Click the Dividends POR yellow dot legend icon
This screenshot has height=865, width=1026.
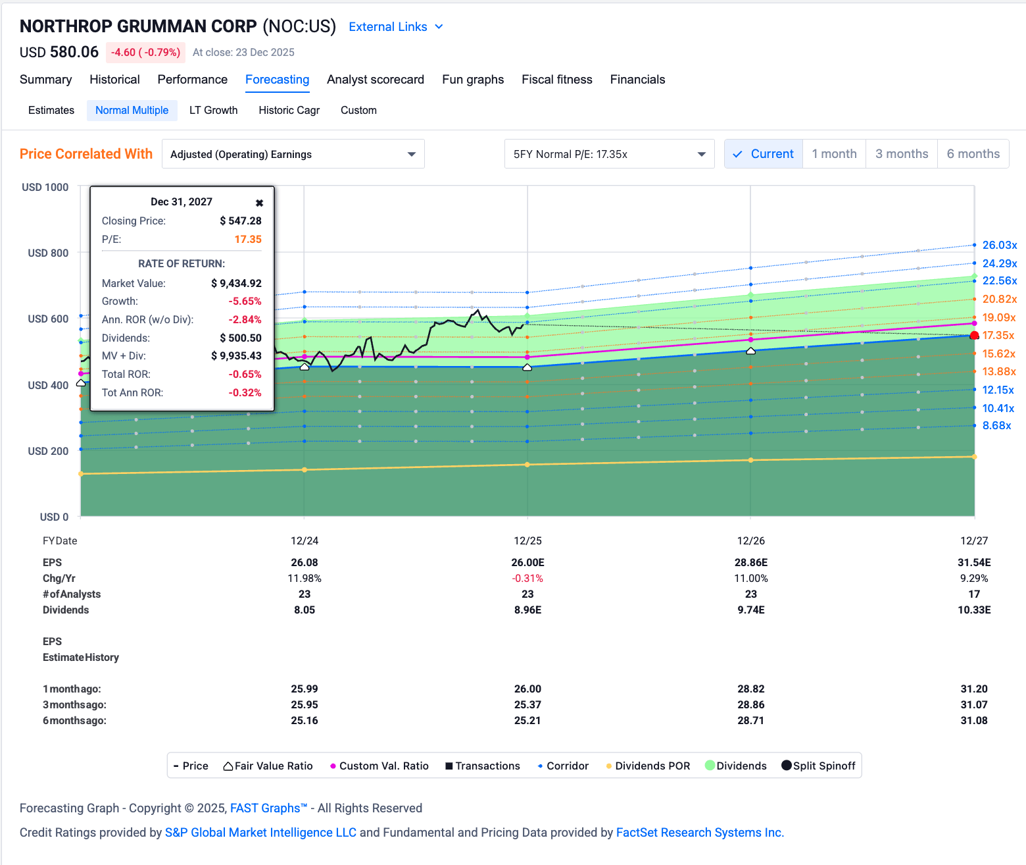(x=608, y=766)
